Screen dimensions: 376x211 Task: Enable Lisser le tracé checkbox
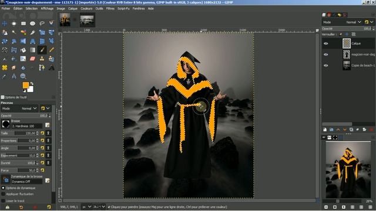tap(3, 200)
